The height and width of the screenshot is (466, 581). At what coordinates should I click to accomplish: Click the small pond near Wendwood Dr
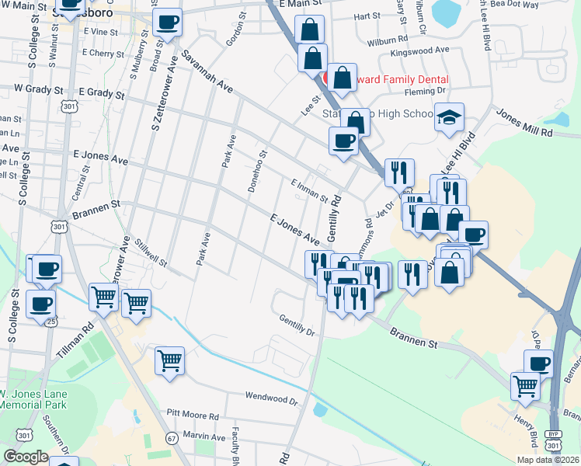(x=320, y=410)
